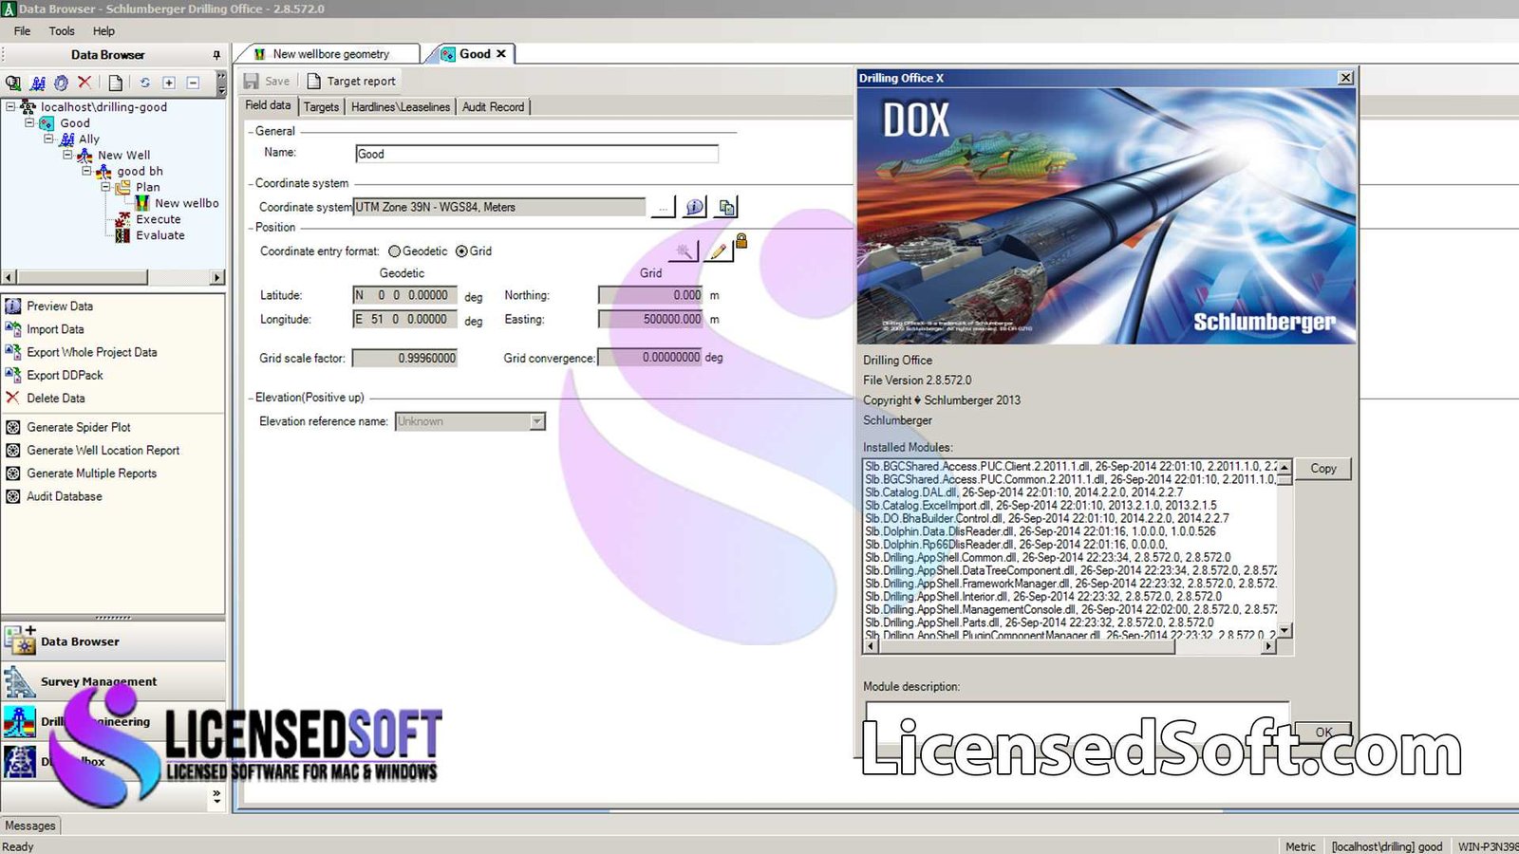The width and height of the screenshot is (1519, 854).
Task: Collapse the Plan tree node
Action: click(107, 187)
